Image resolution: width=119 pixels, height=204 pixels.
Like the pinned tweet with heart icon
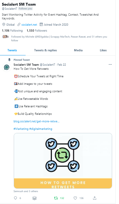click(x=75, y=198)
